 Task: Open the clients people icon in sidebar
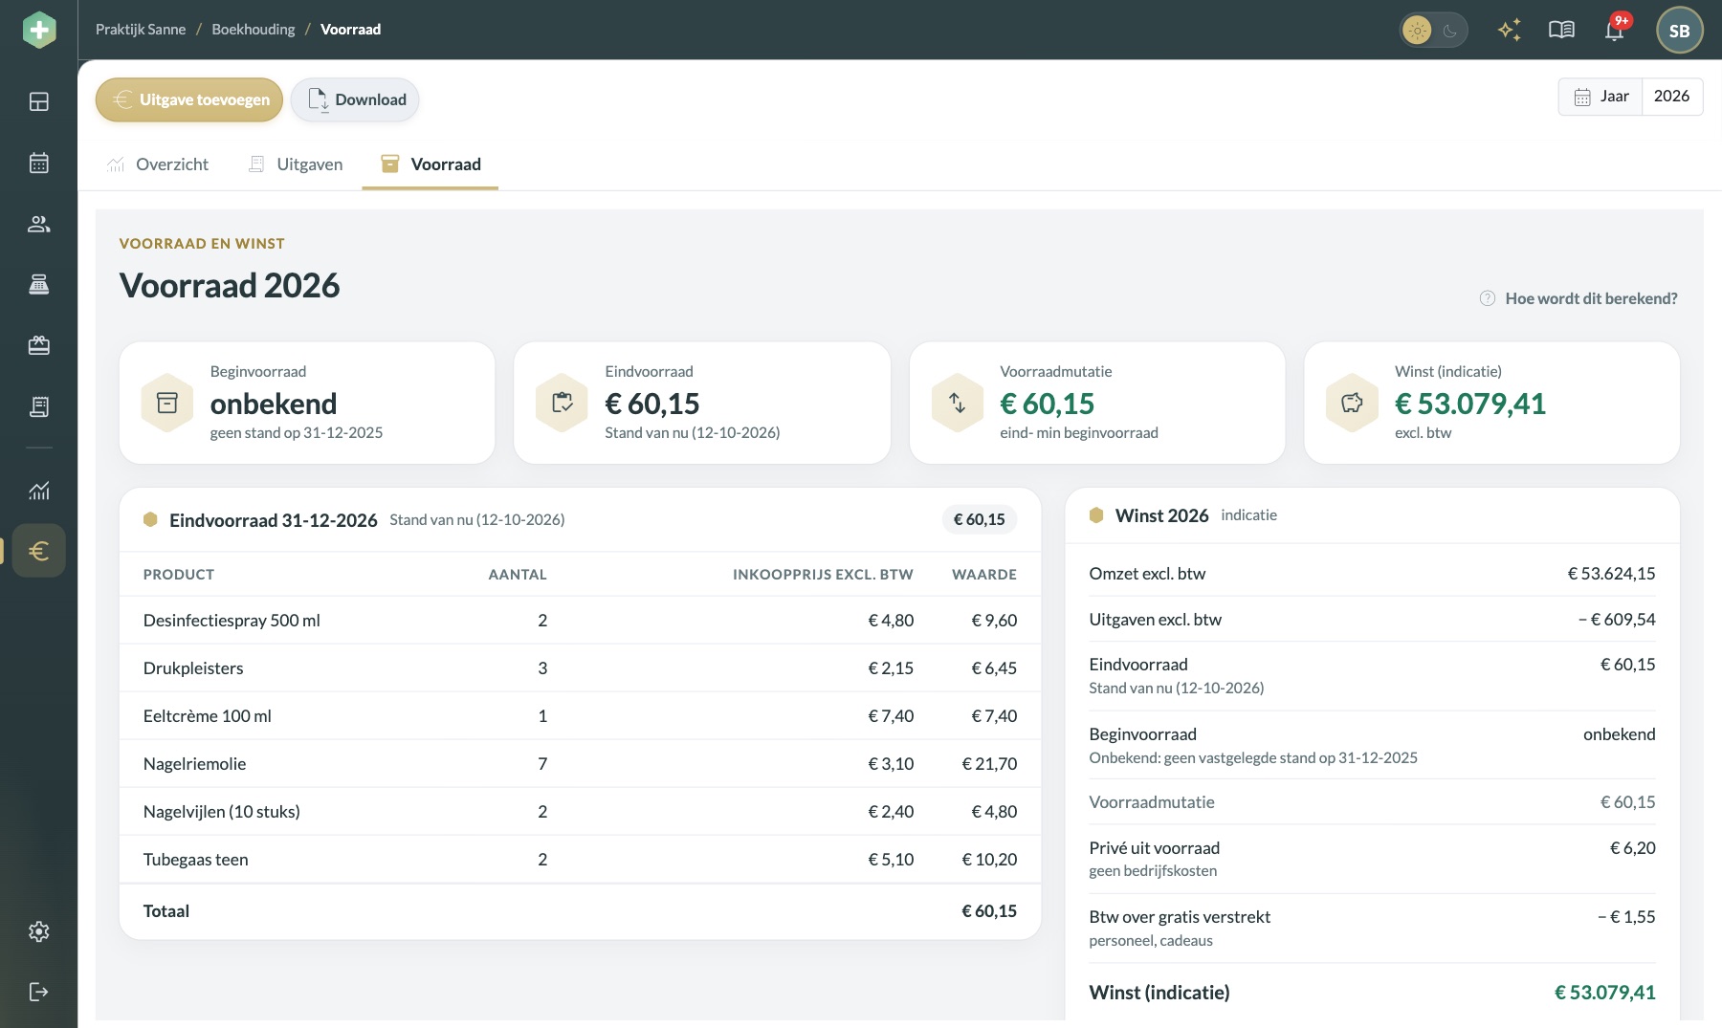38,224
